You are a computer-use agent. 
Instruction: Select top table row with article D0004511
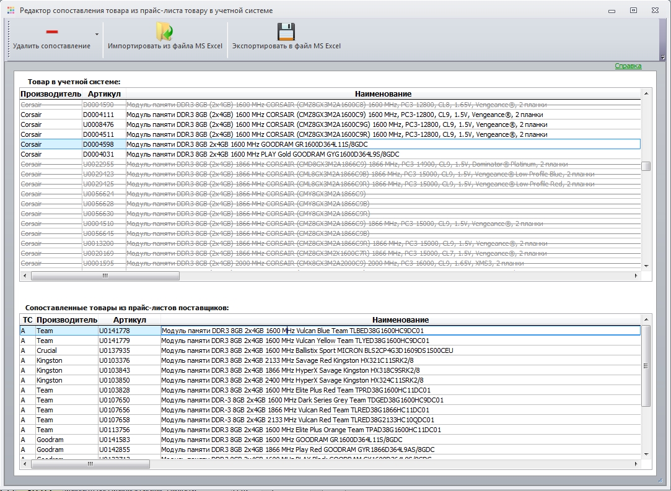pos(330,134)
